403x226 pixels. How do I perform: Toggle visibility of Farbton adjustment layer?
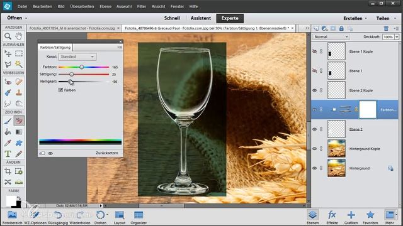pos(315,109)
